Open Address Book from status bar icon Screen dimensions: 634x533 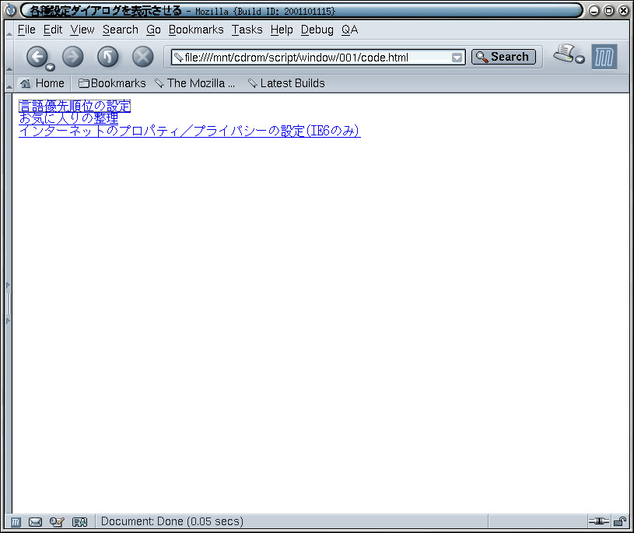tap(79, 521)
